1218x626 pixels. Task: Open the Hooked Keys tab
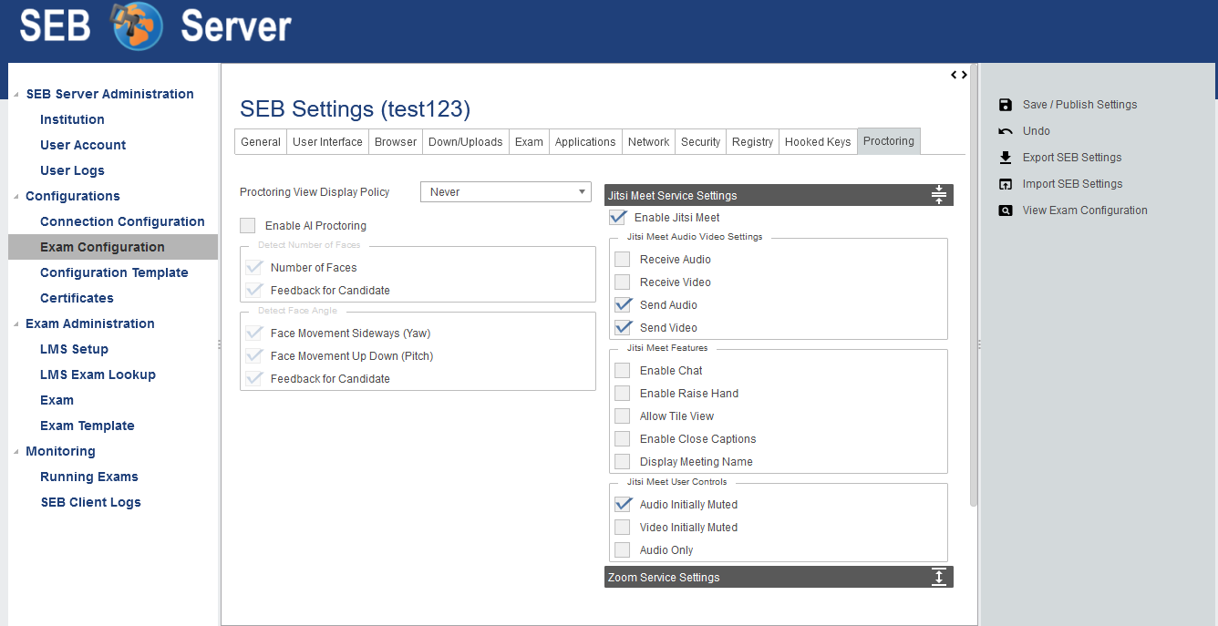[x=817, y=141]
